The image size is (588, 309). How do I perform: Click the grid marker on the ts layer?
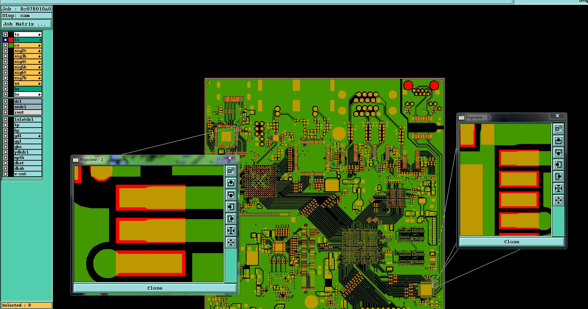(x=40, y=40)
